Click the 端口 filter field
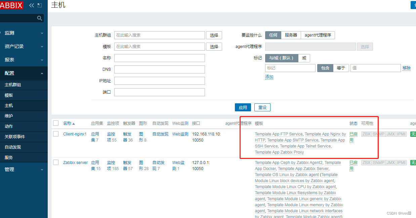The image size is (416, 218). [160, 92]
